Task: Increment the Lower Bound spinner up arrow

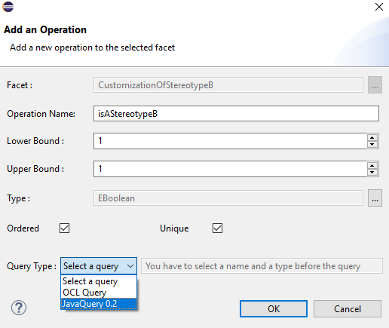Action: (x=372, y=138)
